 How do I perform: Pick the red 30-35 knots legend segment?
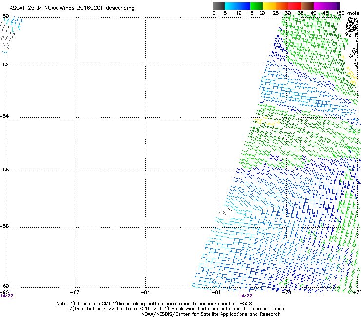295,6
